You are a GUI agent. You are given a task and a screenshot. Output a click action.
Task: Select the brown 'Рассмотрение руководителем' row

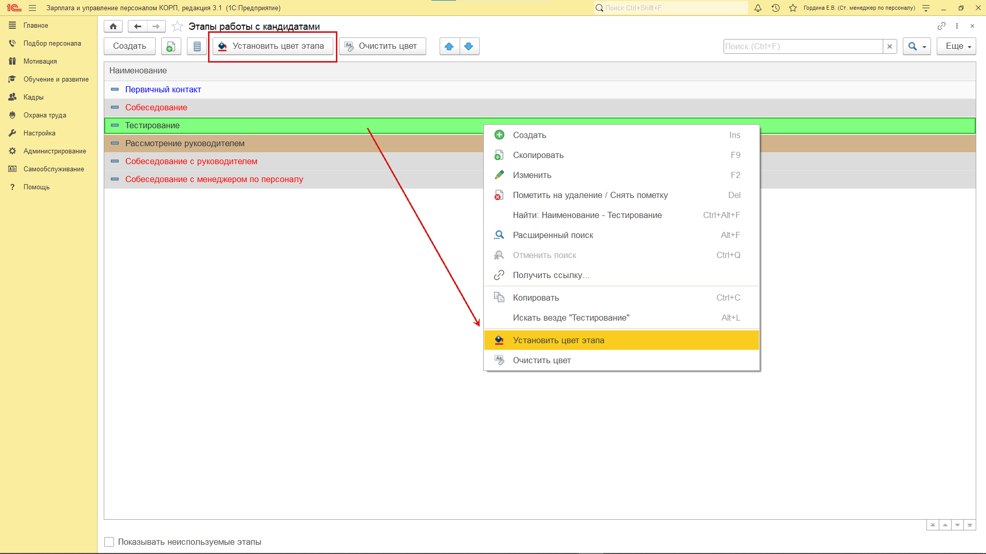point(185,143)
